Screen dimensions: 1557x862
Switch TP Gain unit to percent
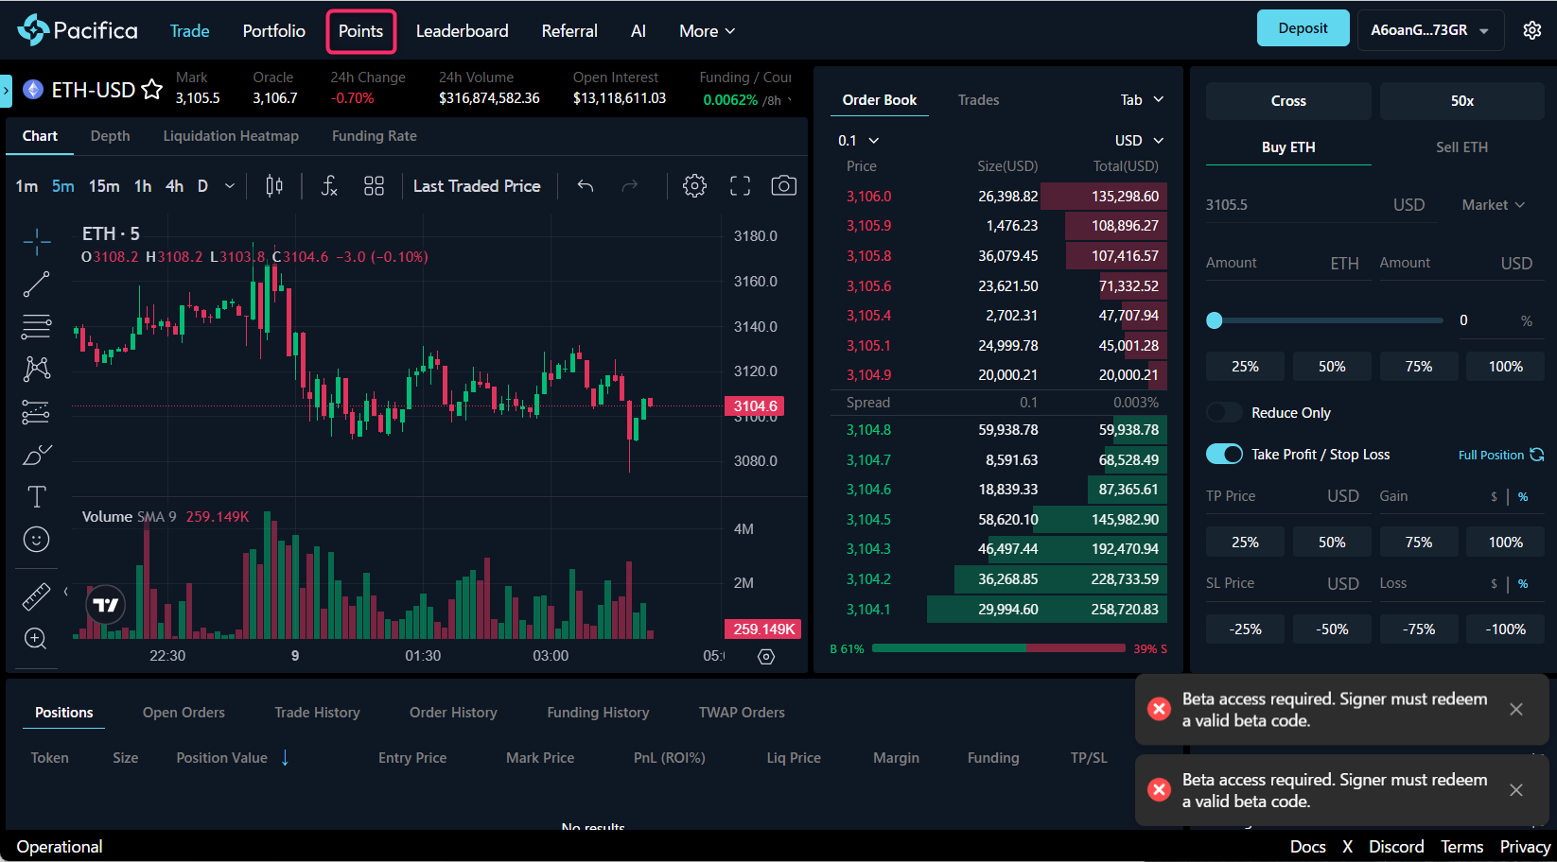[1523, 497]
